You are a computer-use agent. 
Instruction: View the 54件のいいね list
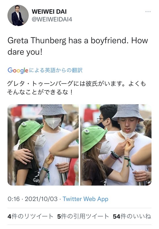click(x=132, y=217)
